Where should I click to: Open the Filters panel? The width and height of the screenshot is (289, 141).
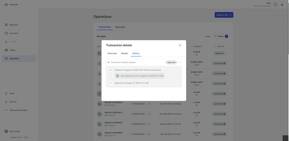click(x=221, y=36)
